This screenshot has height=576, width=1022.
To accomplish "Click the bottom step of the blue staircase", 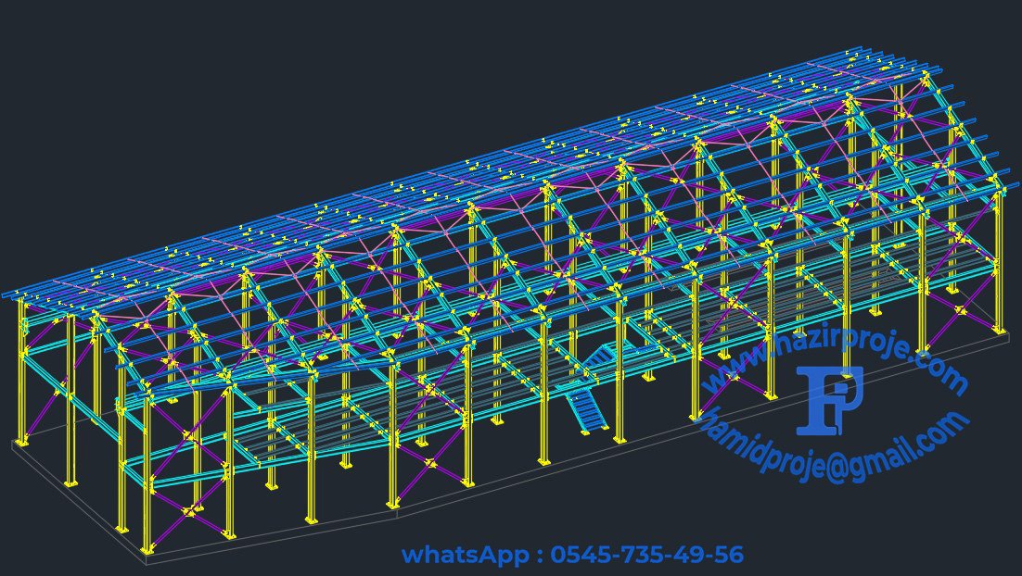I will pos(590,428).
